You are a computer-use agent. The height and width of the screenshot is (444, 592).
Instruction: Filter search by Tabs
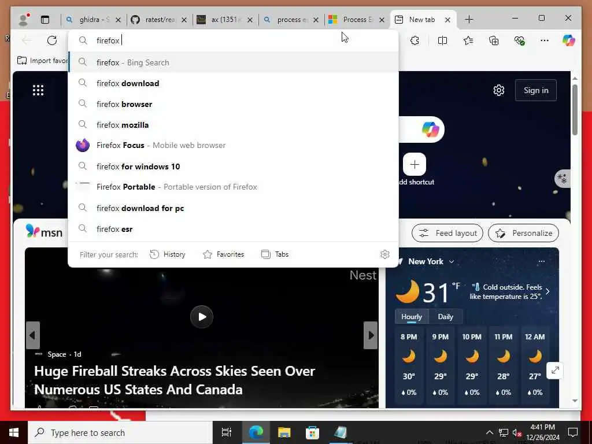[x=275, y=254]
